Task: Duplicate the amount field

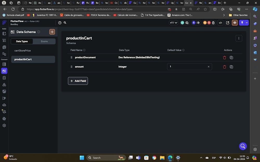Action: point(231,67)
